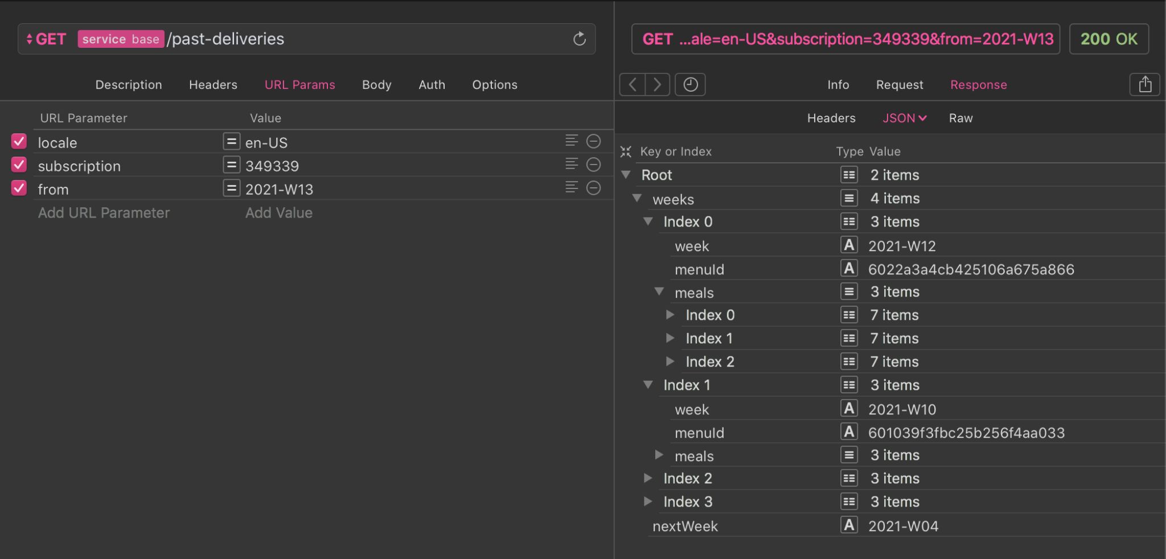Open the Auth tab
Image resolution: width=1166 pixels, height=559 pixels.
tap(432, 85)
